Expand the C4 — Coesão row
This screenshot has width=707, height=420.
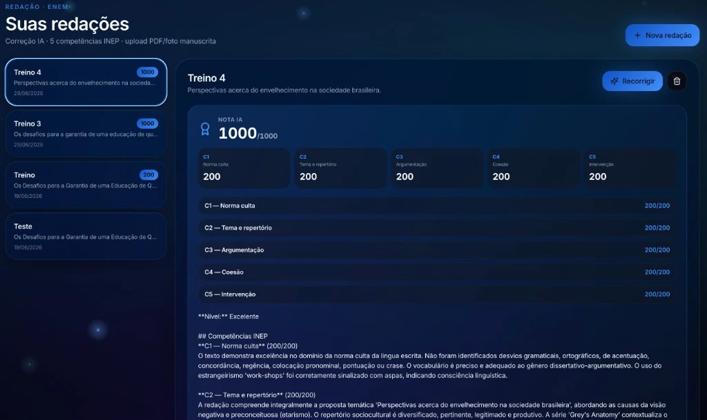[x=436, y=272]
